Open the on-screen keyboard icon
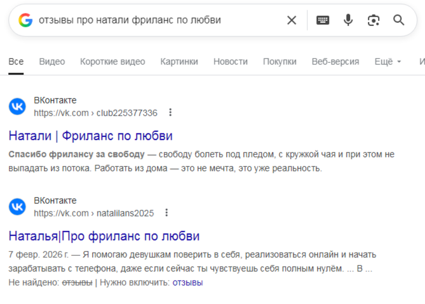The height and width of the screenshot is (304, 425). pyautogui.click(x=323, y=20)
